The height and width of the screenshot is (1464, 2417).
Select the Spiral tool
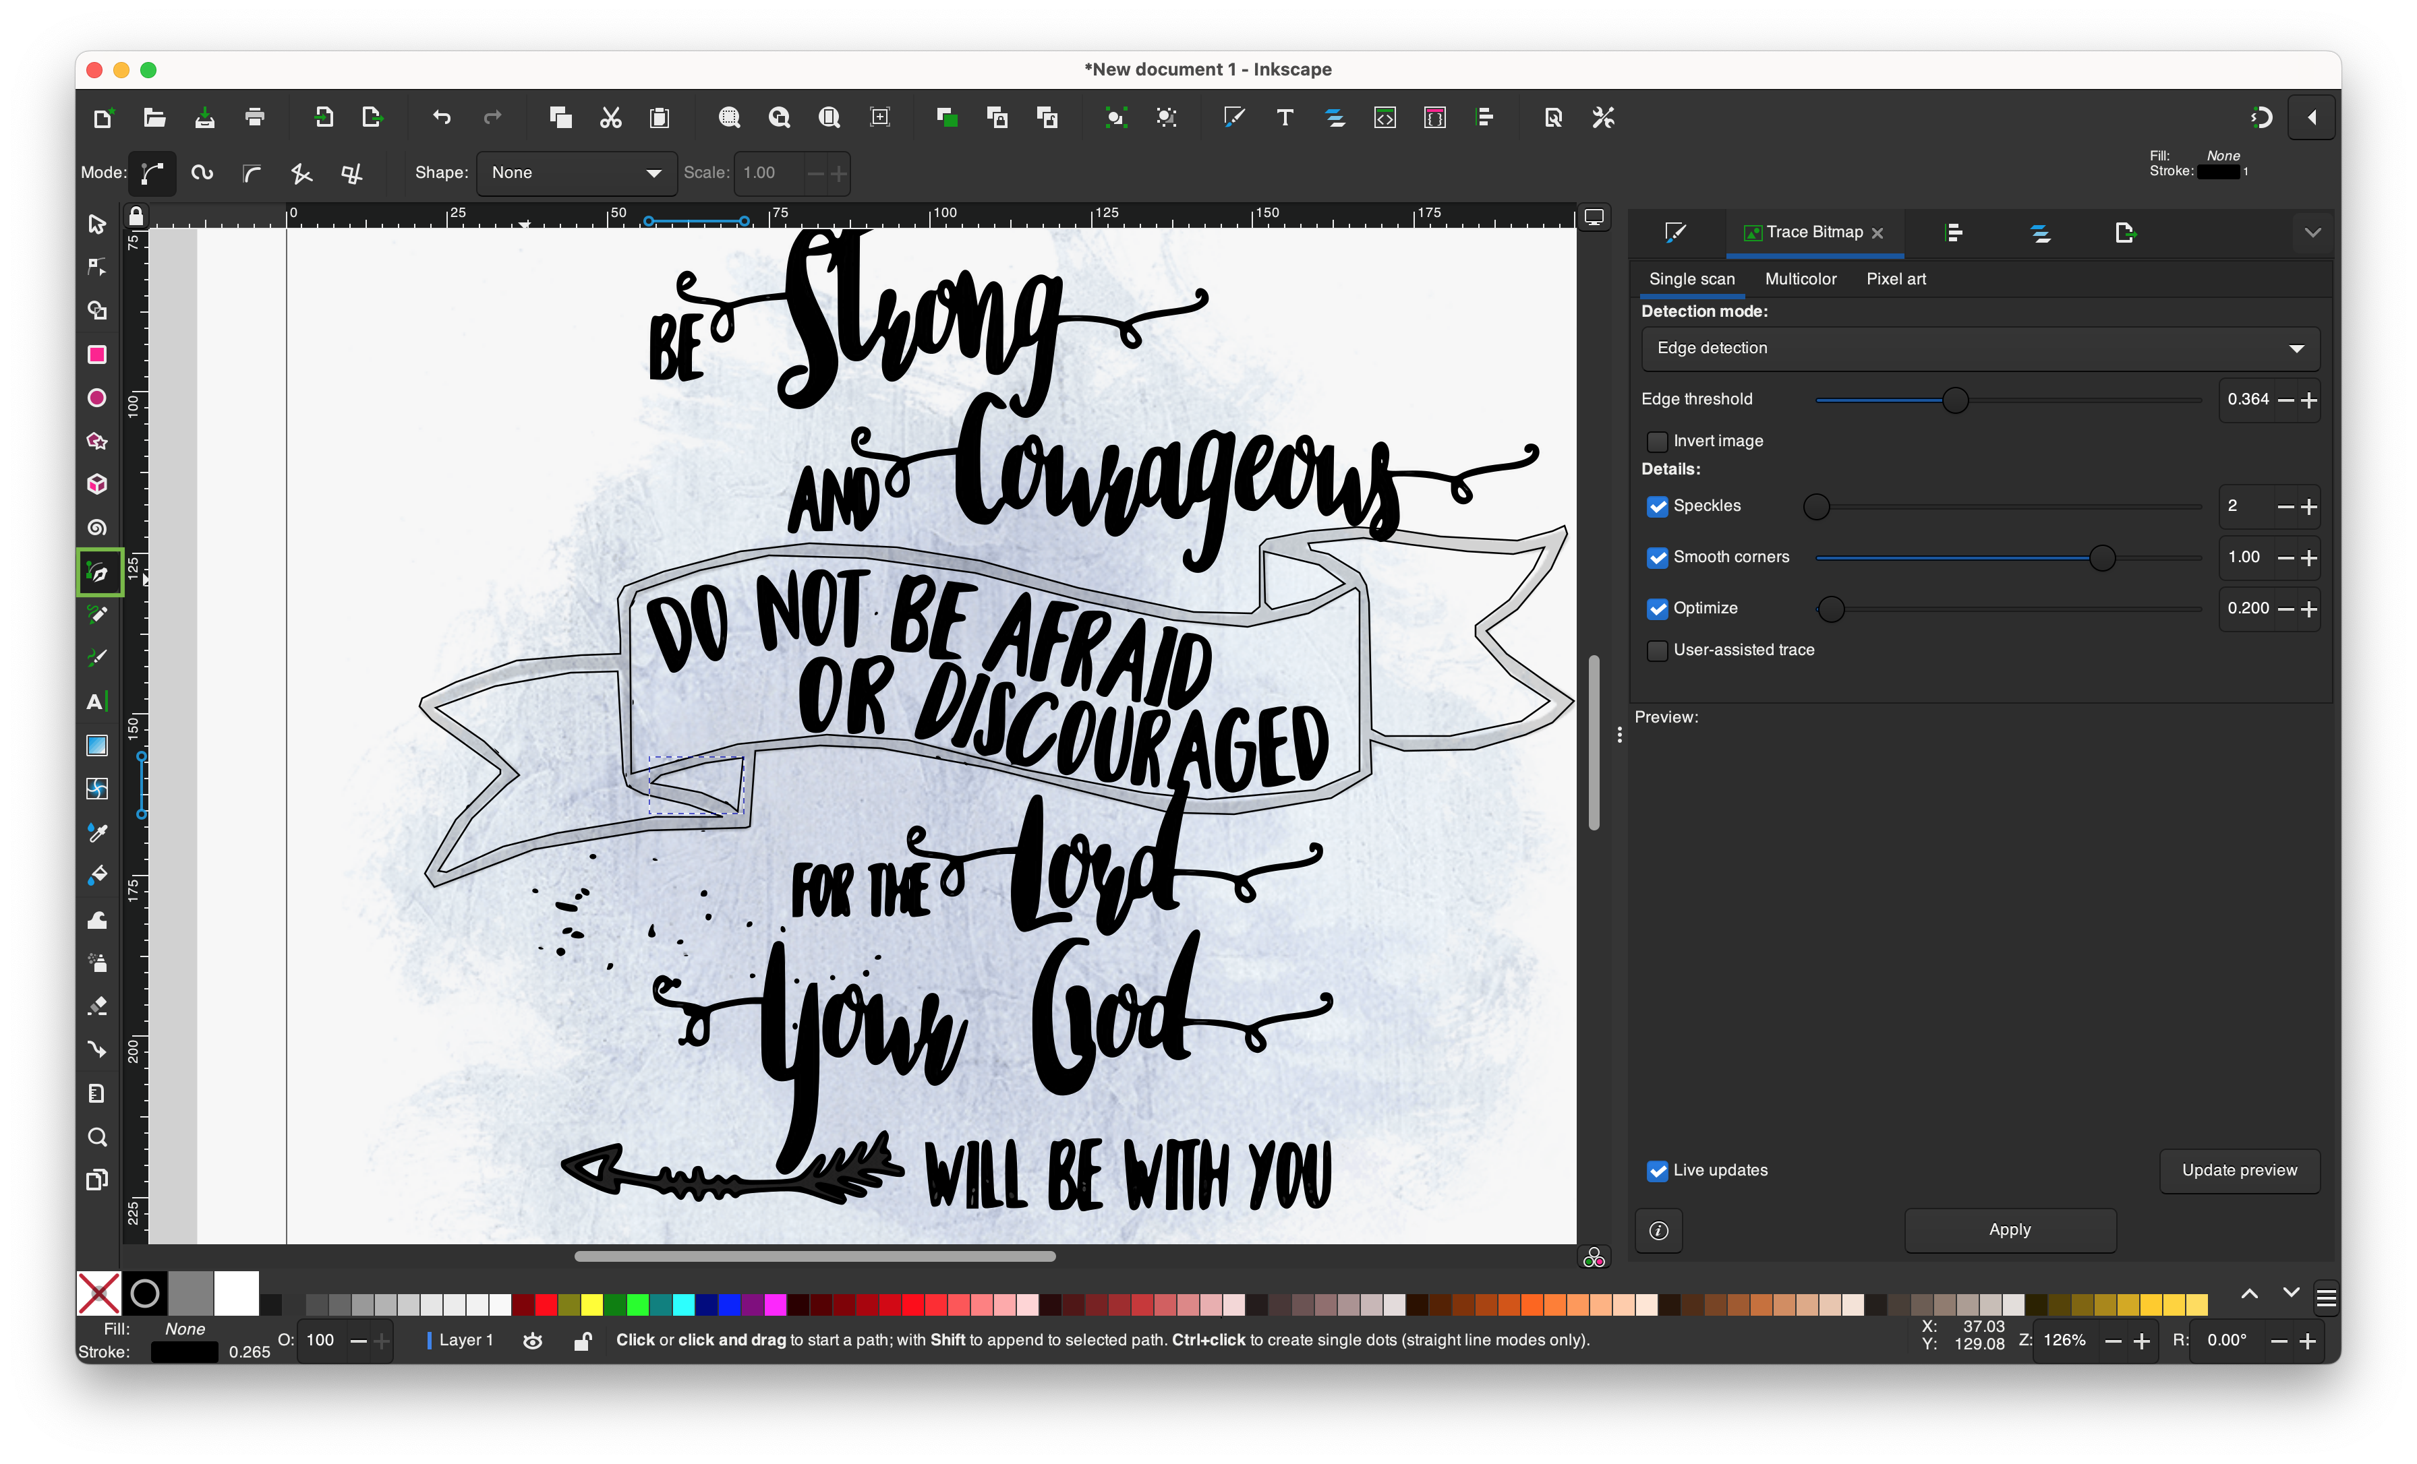(x=96, y=528)
